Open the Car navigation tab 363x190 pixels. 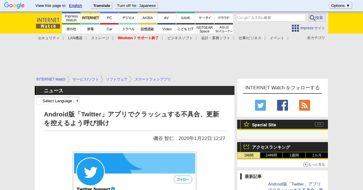pos(110,29)
